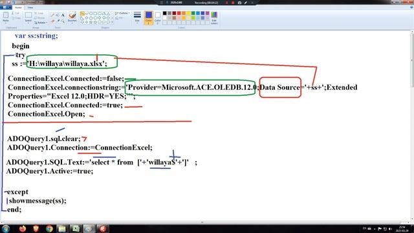This screenshot has height=233, width=414.
Task: Stop the screen recording
Action: click(x=233, y=3)
